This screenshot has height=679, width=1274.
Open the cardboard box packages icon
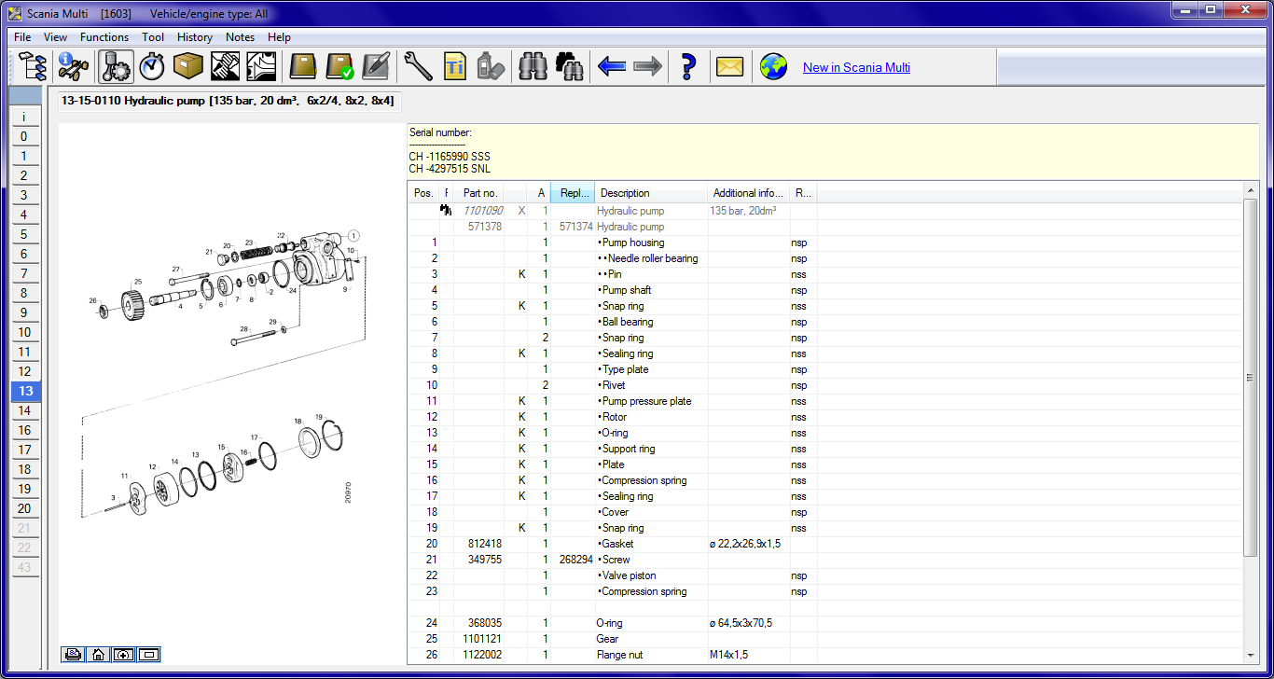click(x=188, y=67)
